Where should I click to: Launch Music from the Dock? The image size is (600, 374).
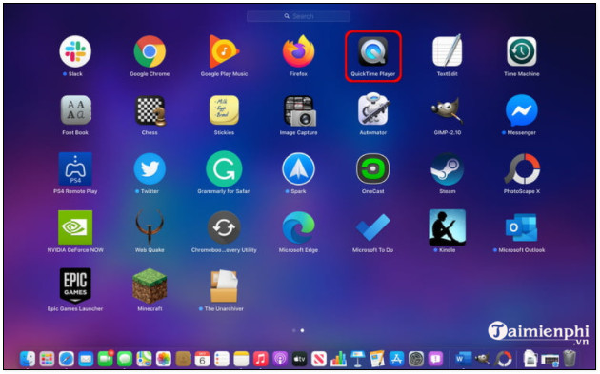point(261,359)
